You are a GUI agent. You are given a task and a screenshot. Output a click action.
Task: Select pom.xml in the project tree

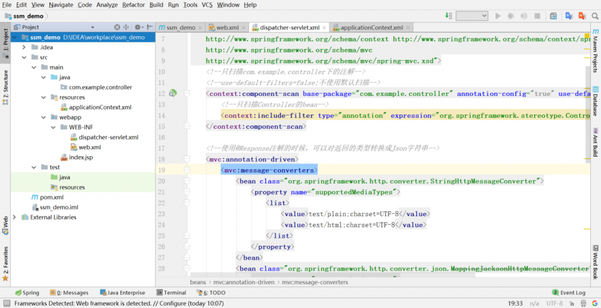tap(51, 197)
